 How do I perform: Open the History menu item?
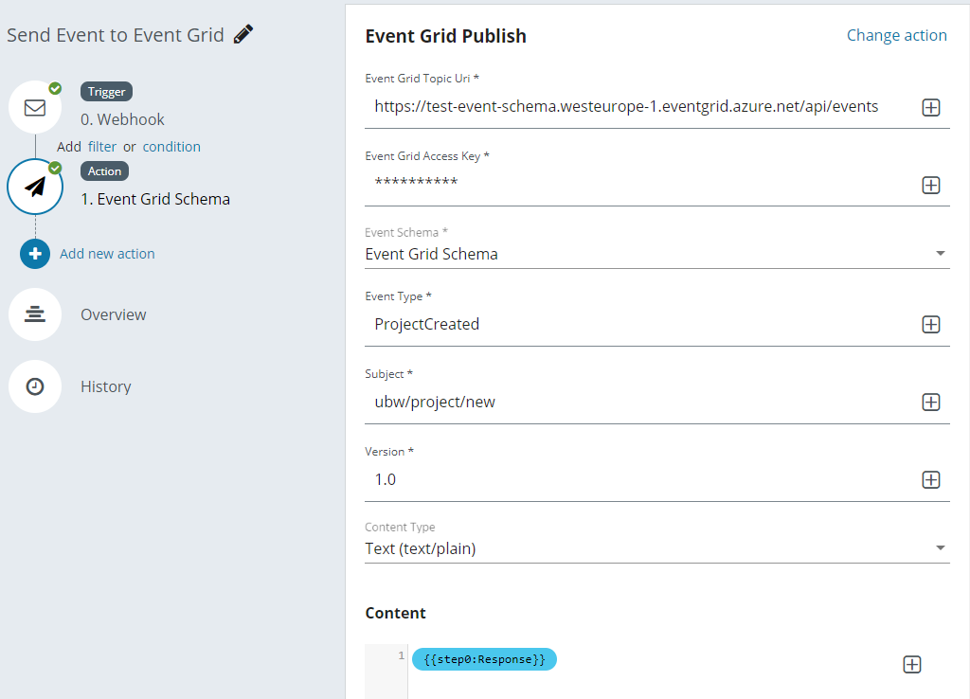pos(106,386)
